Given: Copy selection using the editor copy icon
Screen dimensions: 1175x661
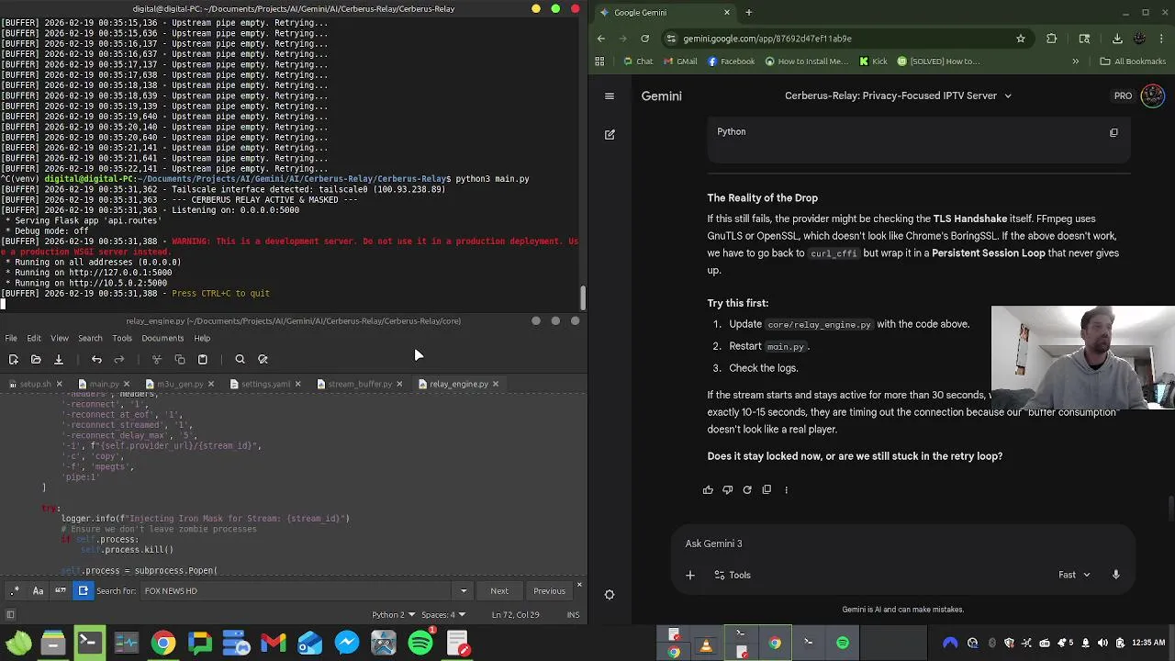Looking at the screenshot, I should click(180, 359).
